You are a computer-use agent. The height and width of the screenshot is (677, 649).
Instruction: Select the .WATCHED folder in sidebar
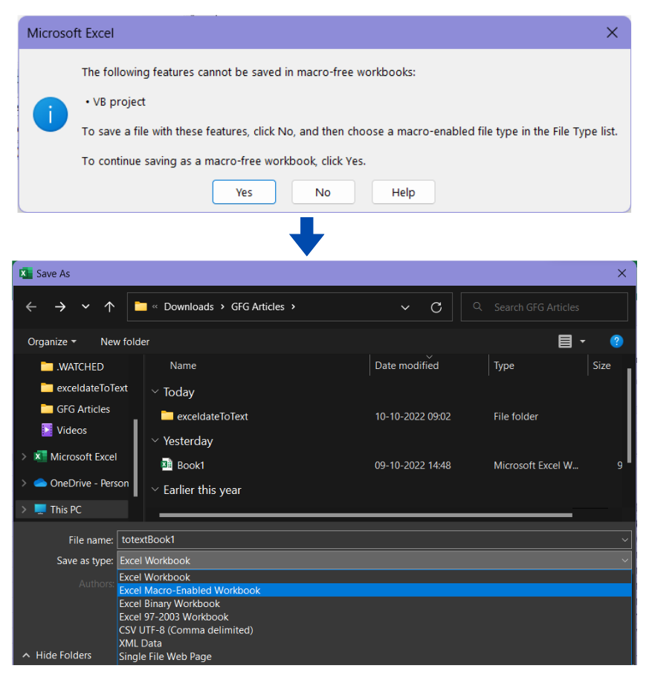pyautogui.click(x=73, y=367)
